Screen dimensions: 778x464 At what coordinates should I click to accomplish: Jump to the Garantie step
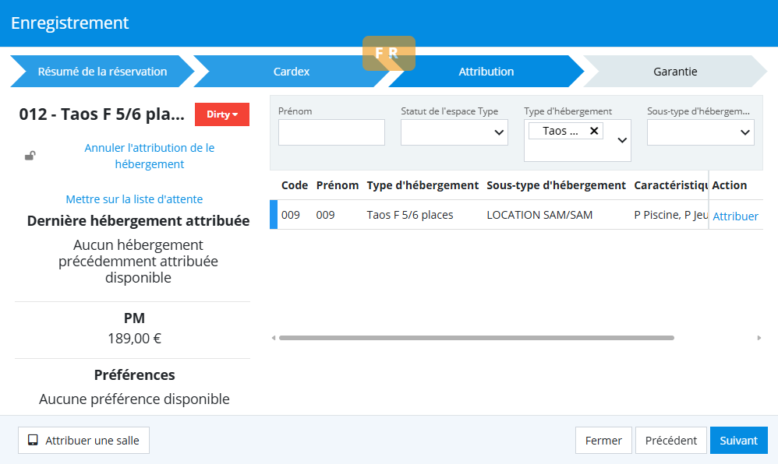coord(675,72)
